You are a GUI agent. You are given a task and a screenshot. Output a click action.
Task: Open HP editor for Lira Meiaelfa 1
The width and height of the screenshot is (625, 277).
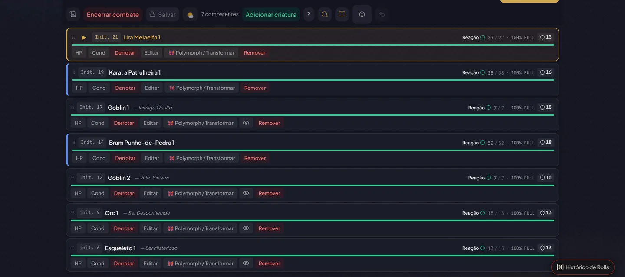coord(79,52)
